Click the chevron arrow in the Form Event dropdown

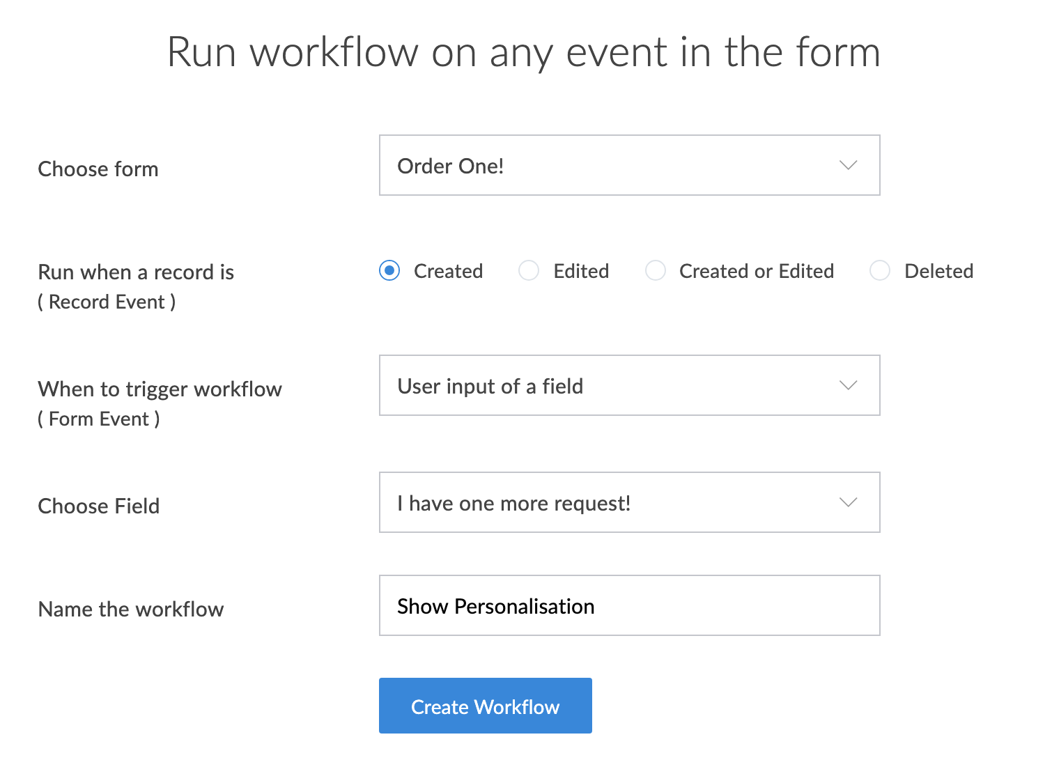pyautogui.click(x=848, y=386)
